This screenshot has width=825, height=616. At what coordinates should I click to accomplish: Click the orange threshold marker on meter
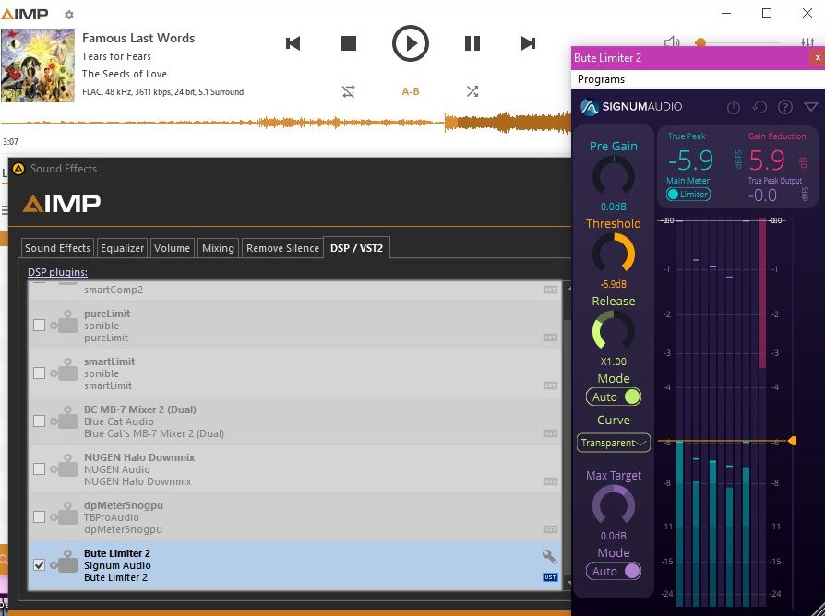tap(792, 441)
